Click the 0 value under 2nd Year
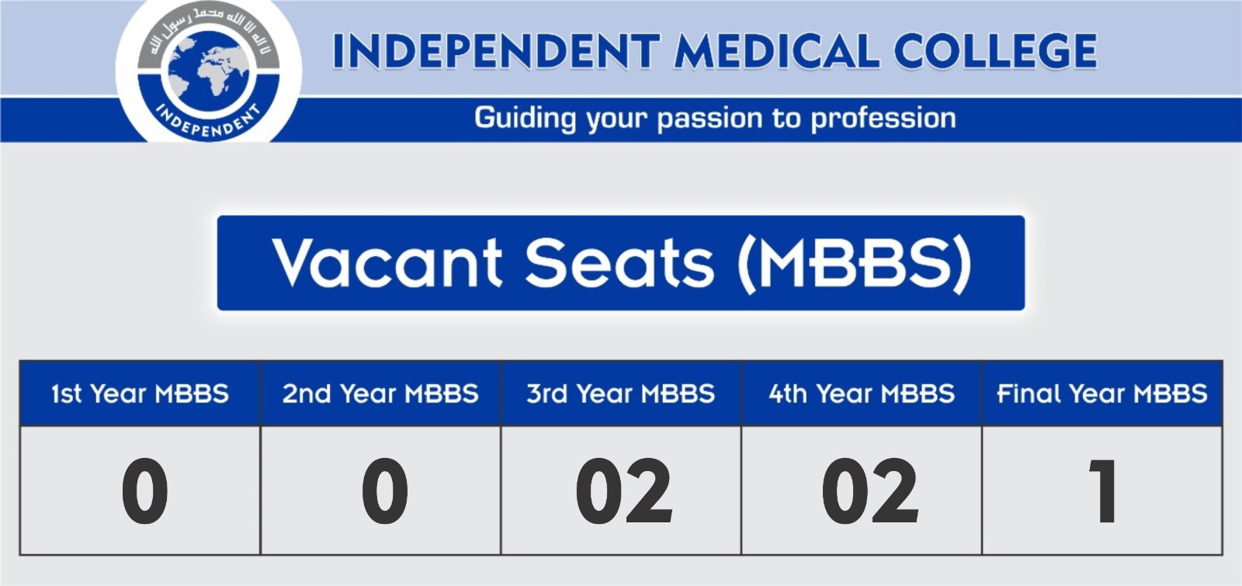The height and width of the screenshot is (586, 1242). (384, 491)
